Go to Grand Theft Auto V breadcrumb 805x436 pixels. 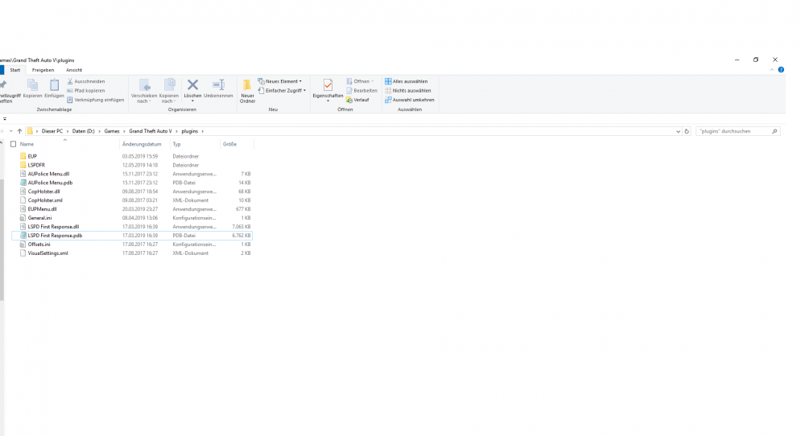tap(151, 131)
